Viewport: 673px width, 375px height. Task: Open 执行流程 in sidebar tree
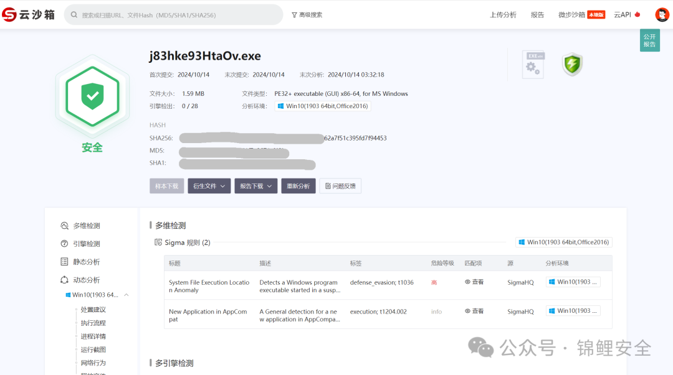pyautogui.click(x=93, y=323)
